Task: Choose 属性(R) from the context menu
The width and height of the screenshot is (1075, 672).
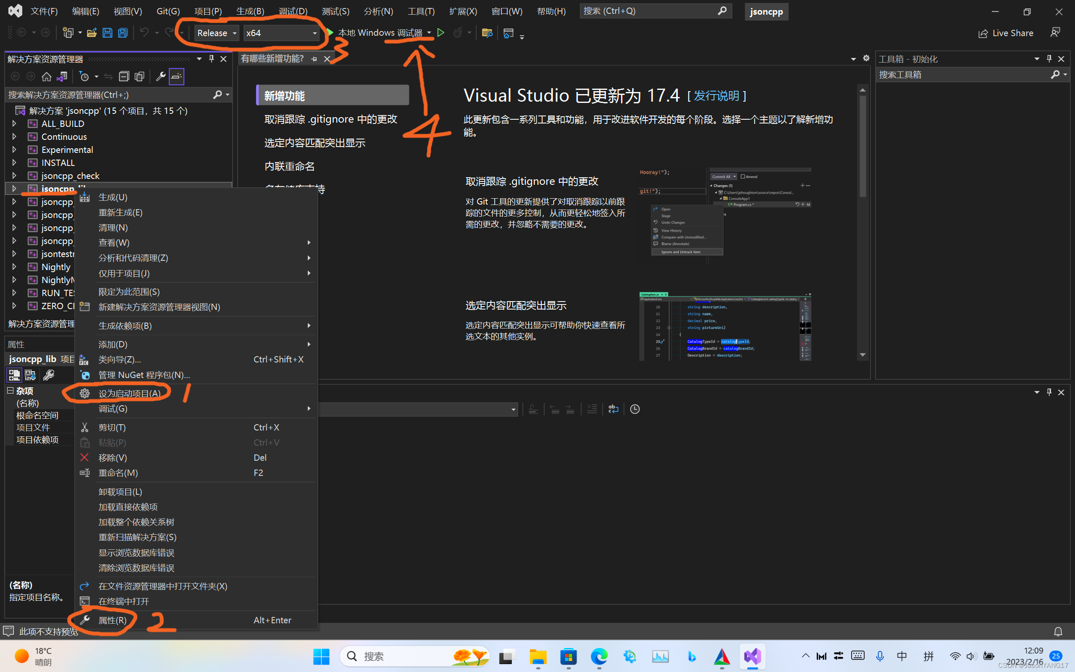Action: [113, 620]
